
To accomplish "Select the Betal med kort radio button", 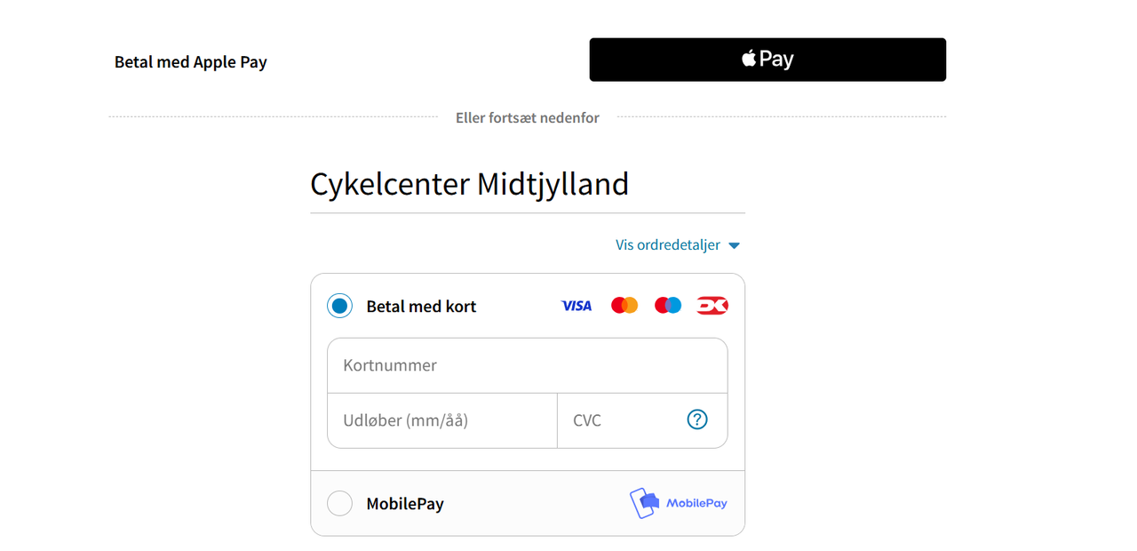I will coord(339,306).
